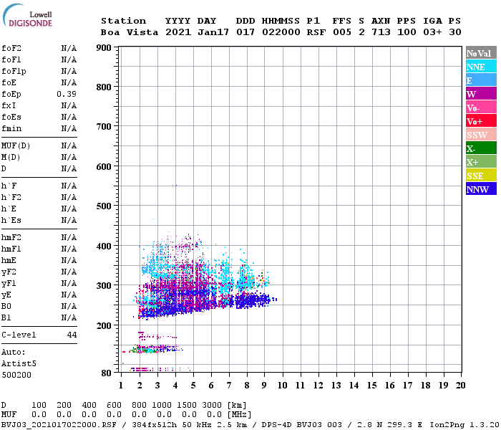Click the C-level value 44
This screenshot has height=430, width=501.
pyautogui.click(x=72, y=335)
